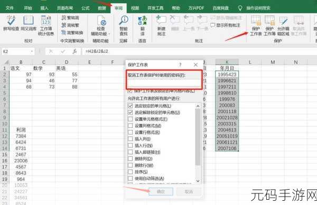Go to next comment 下一条
317x205 pixels.
pyautogui.click(x=202, y=23)
